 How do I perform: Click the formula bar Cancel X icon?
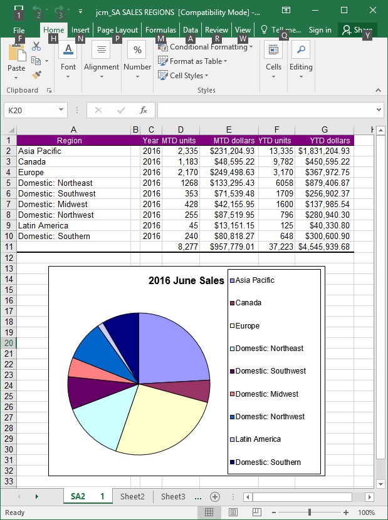click(x=98, y=110)
